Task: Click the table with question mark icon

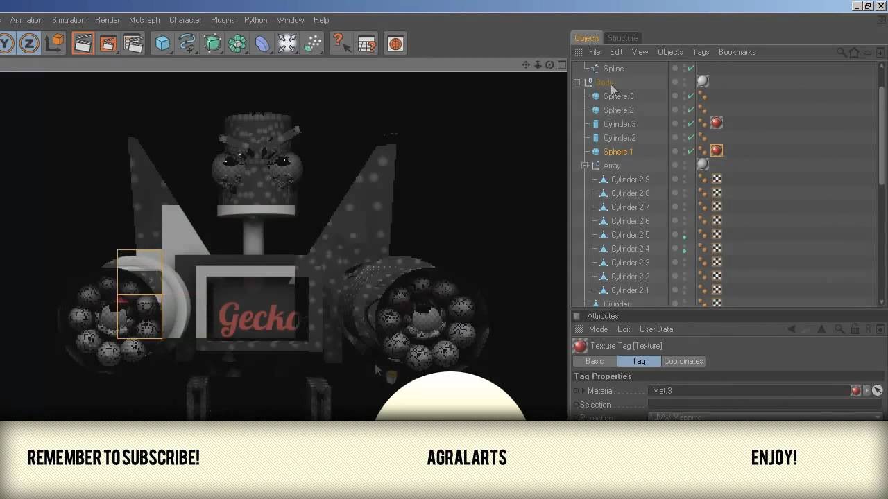Action: [x=366, y=44]
